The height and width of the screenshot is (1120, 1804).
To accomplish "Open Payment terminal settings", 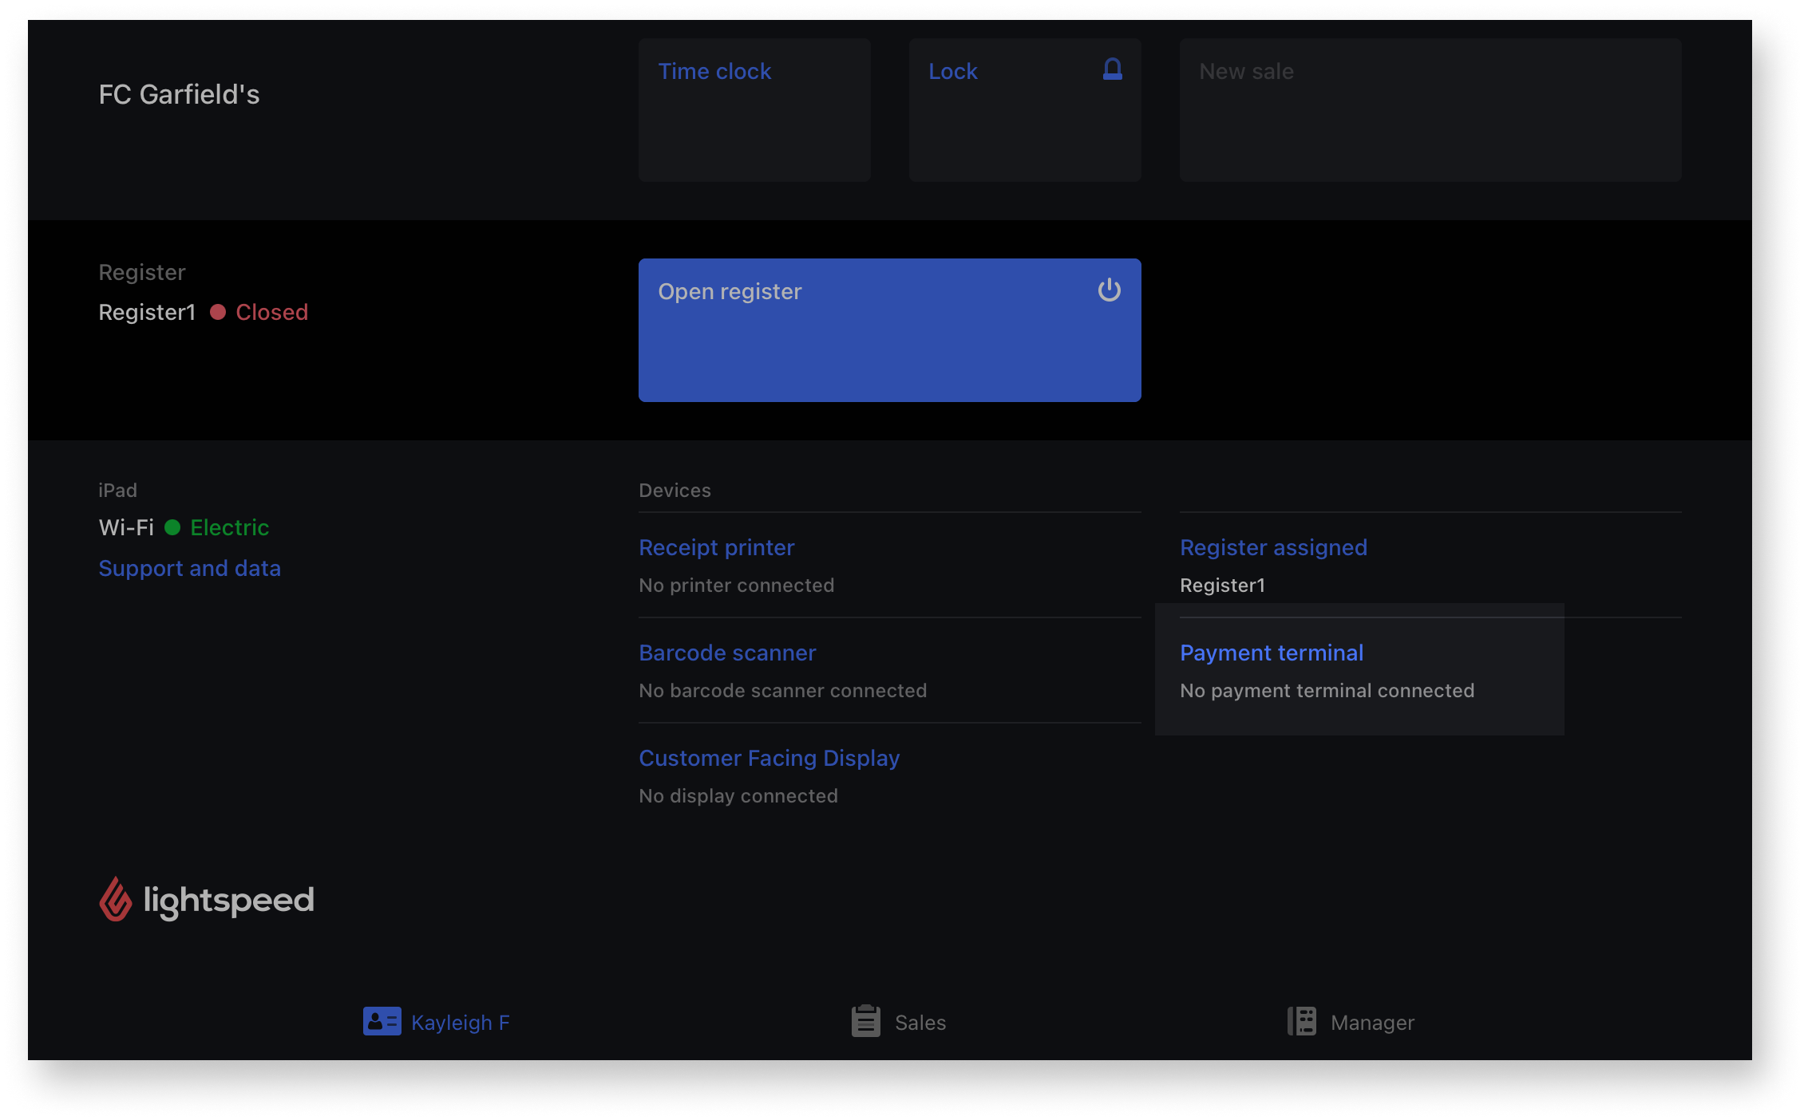I will (x=1271, y=653).
